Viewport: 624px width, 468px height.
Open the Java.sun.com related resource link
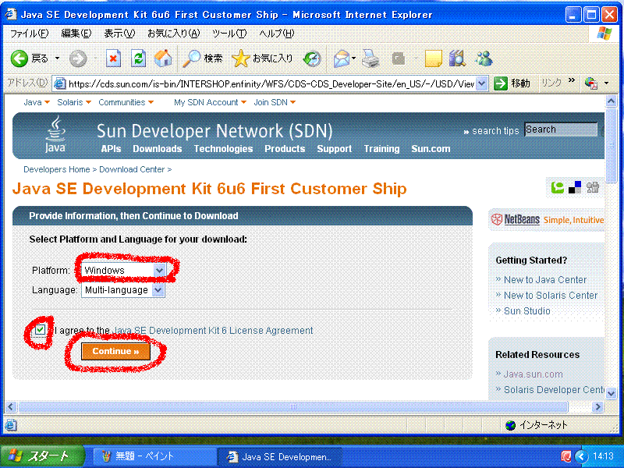pos(534,374)
